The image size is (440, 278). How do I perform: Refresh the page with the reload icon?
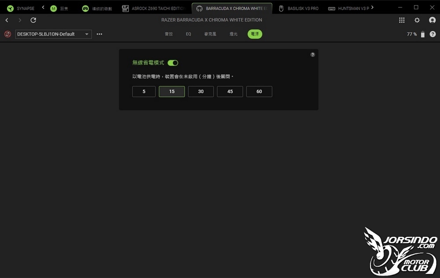tap(33, 20)
